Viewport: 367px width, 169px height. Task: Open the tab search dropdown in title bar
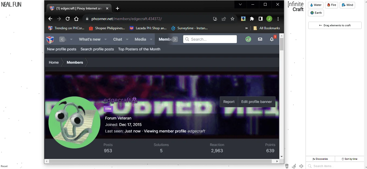pos(240,4)
